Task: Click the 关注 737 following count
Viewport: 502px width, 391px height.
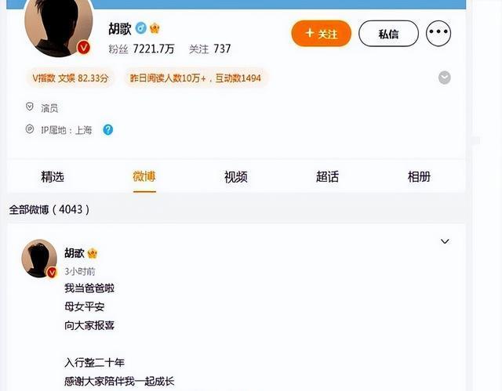Action: coord(209,49)
